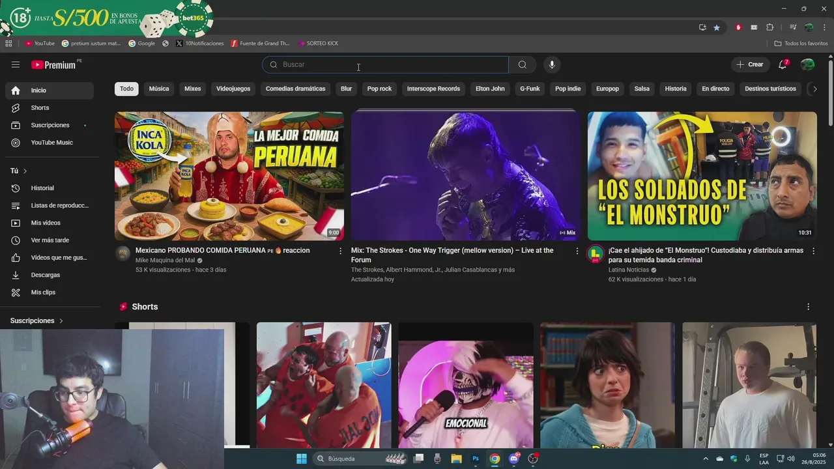Click the Windows taskbar Búsqueda box
The image size is (834, 469).
tap(360, 459)
